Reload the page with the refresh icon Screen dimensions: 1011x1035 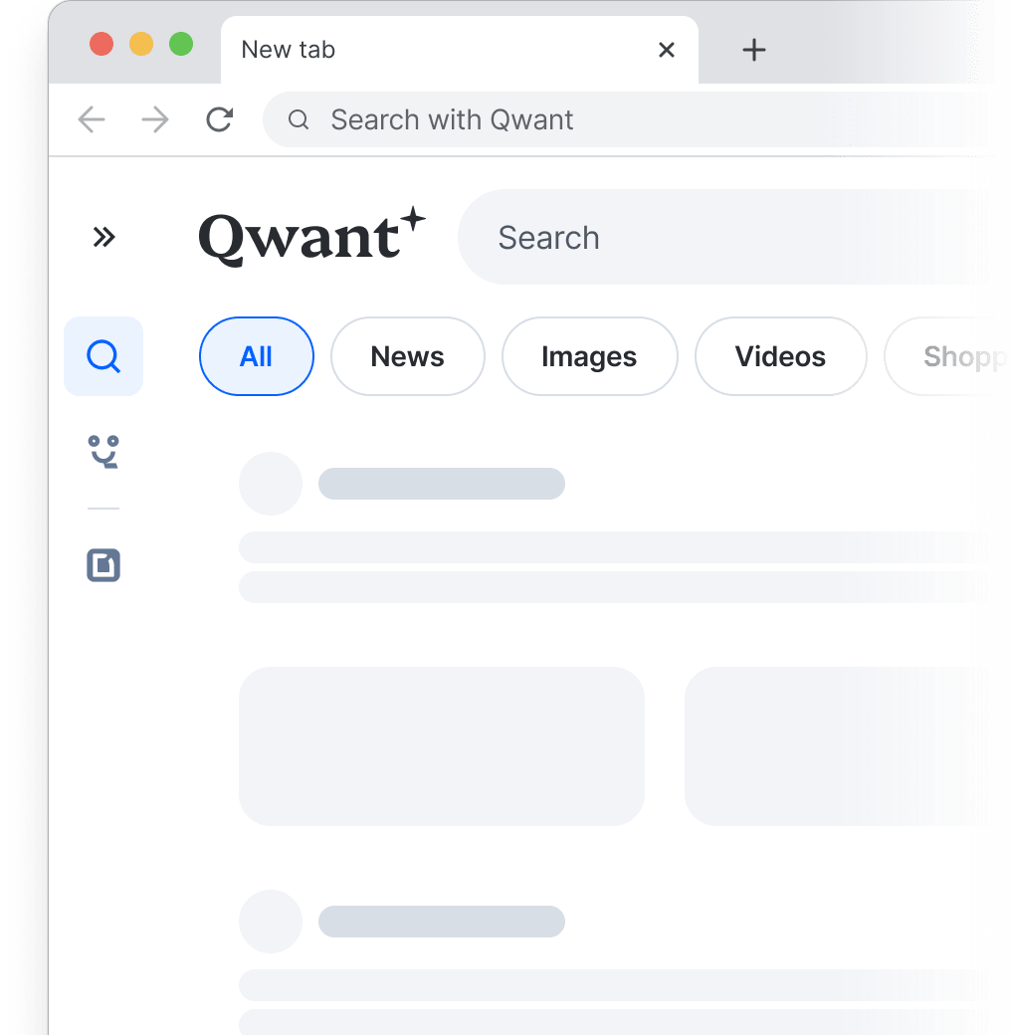click(x=220, y=119)
